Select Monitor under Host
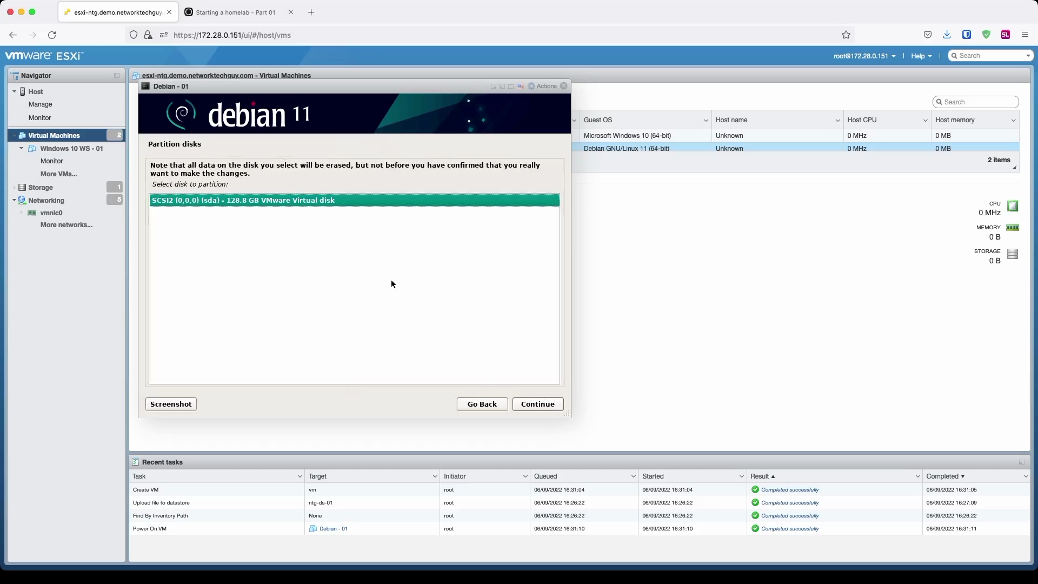The image size is (1038, 584). pos(40,118)
